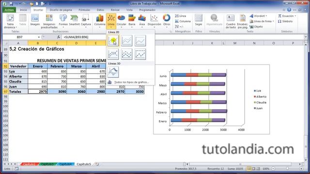Open Imágenes prediseñadas clip art
Viewport: 310px width, 174px height.
49,21
